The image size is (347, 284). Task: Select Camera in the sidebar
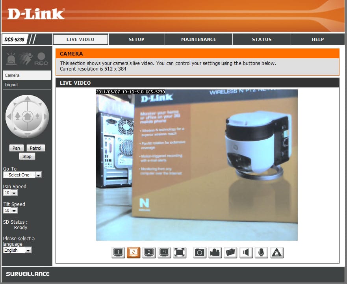27,75
